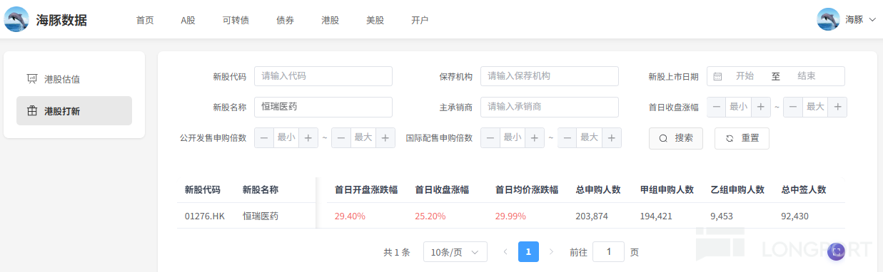Click the 92,430 总中签人数 cell

(x=795, y=216)
